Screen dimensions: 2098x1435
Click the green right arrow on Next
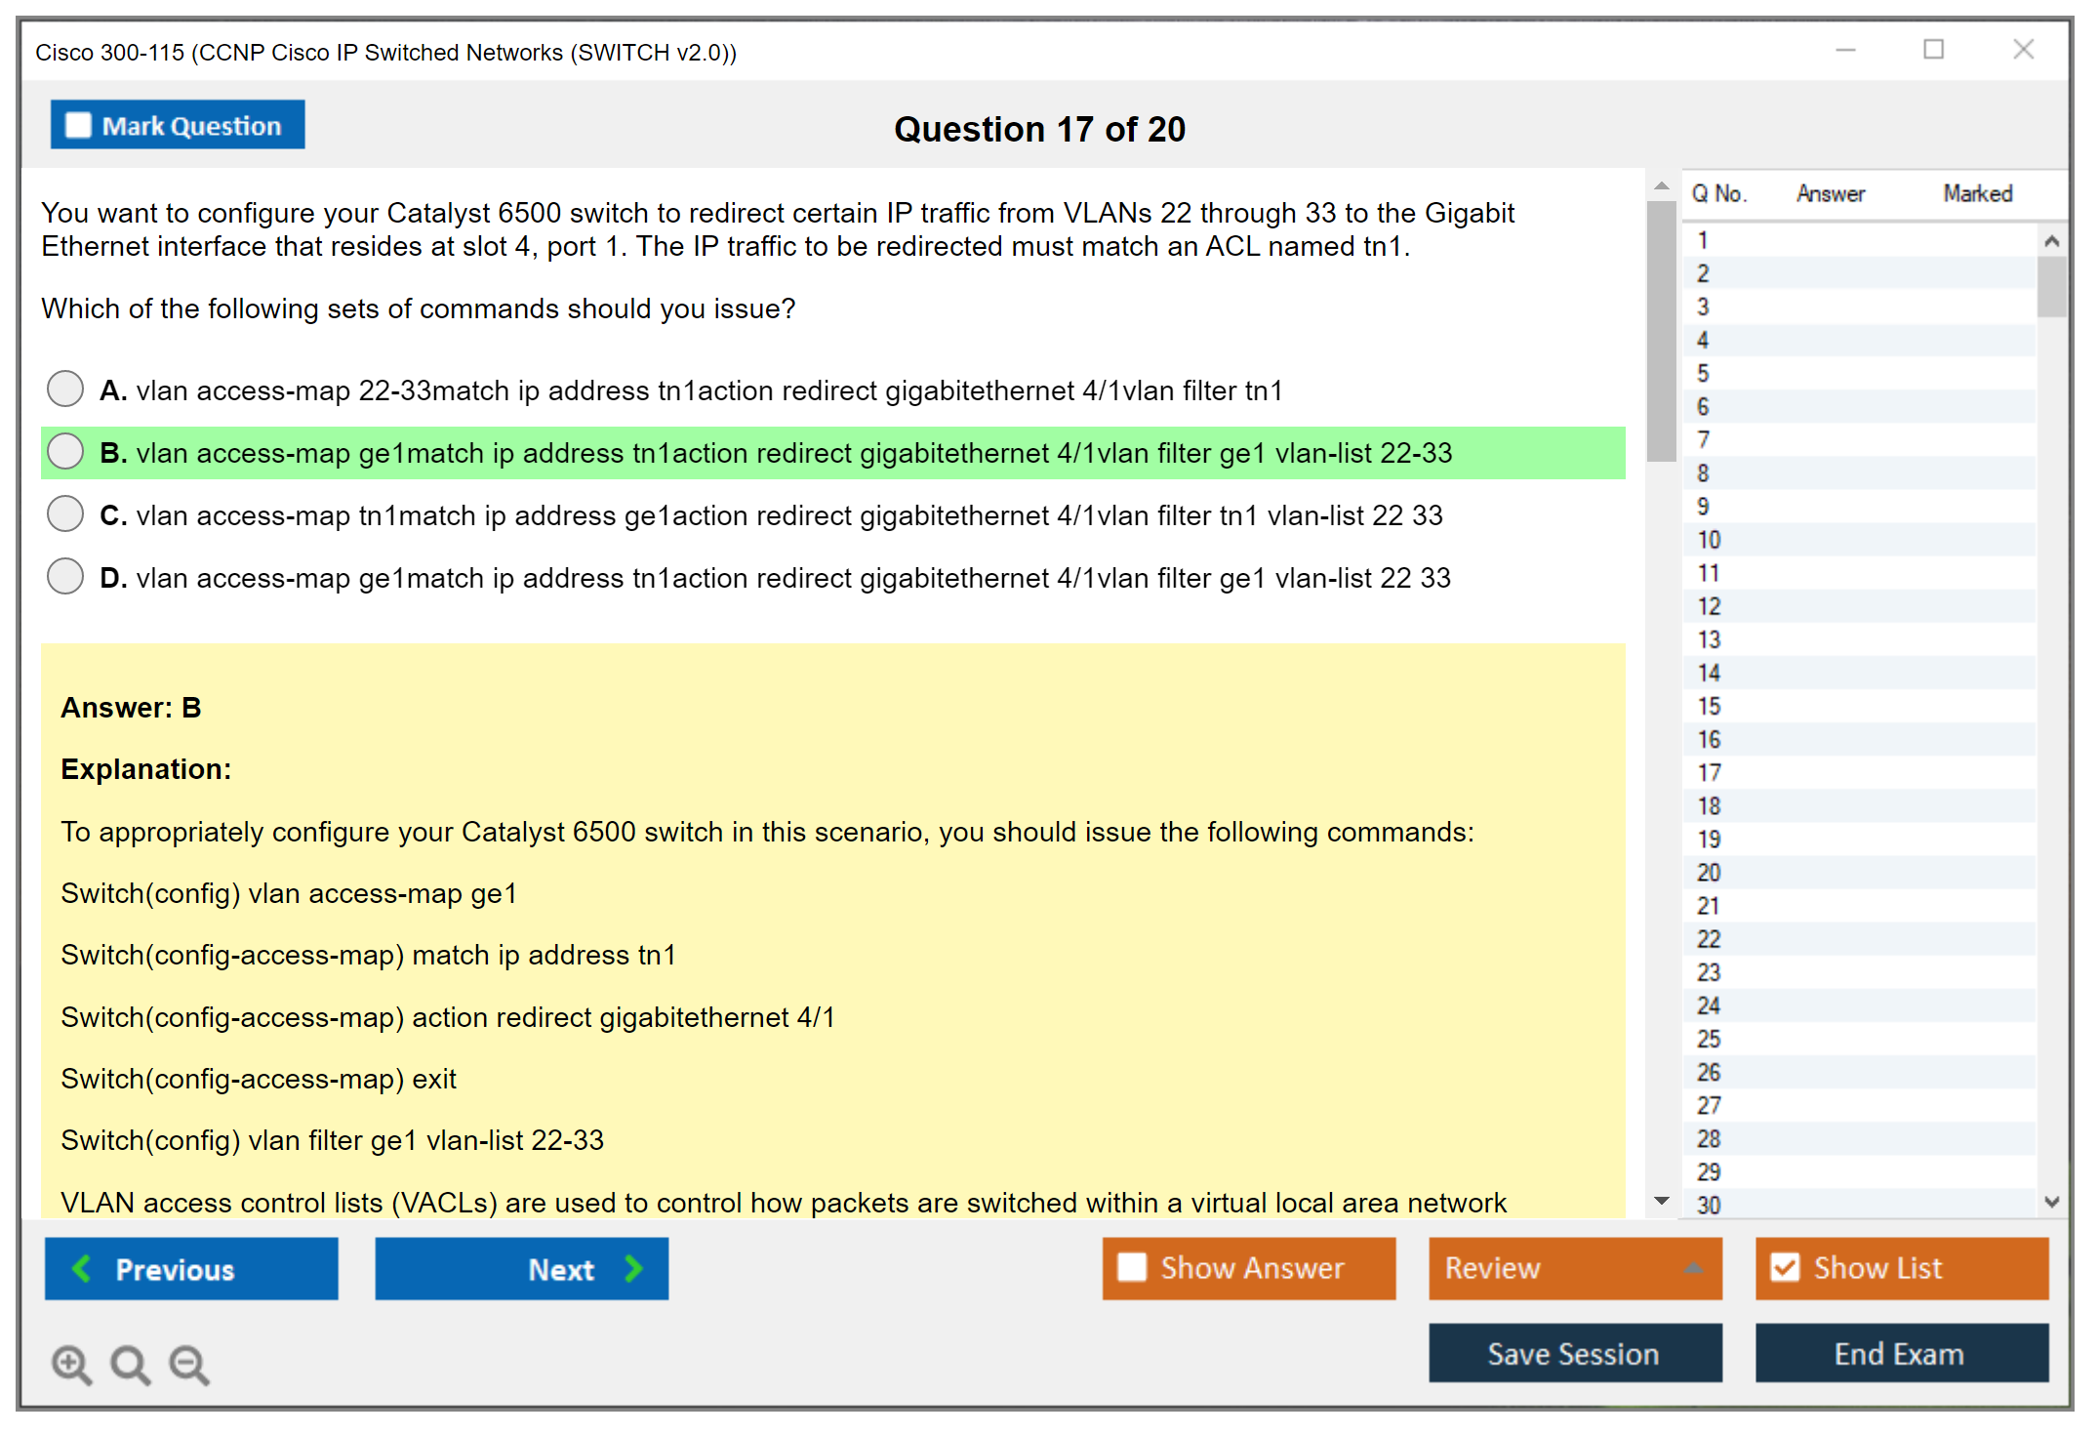coord(633,1268)
